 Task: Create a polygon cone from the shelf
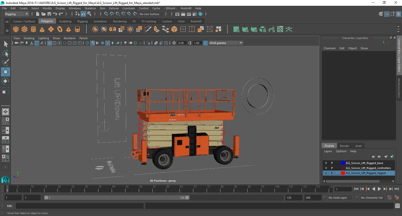42,29
